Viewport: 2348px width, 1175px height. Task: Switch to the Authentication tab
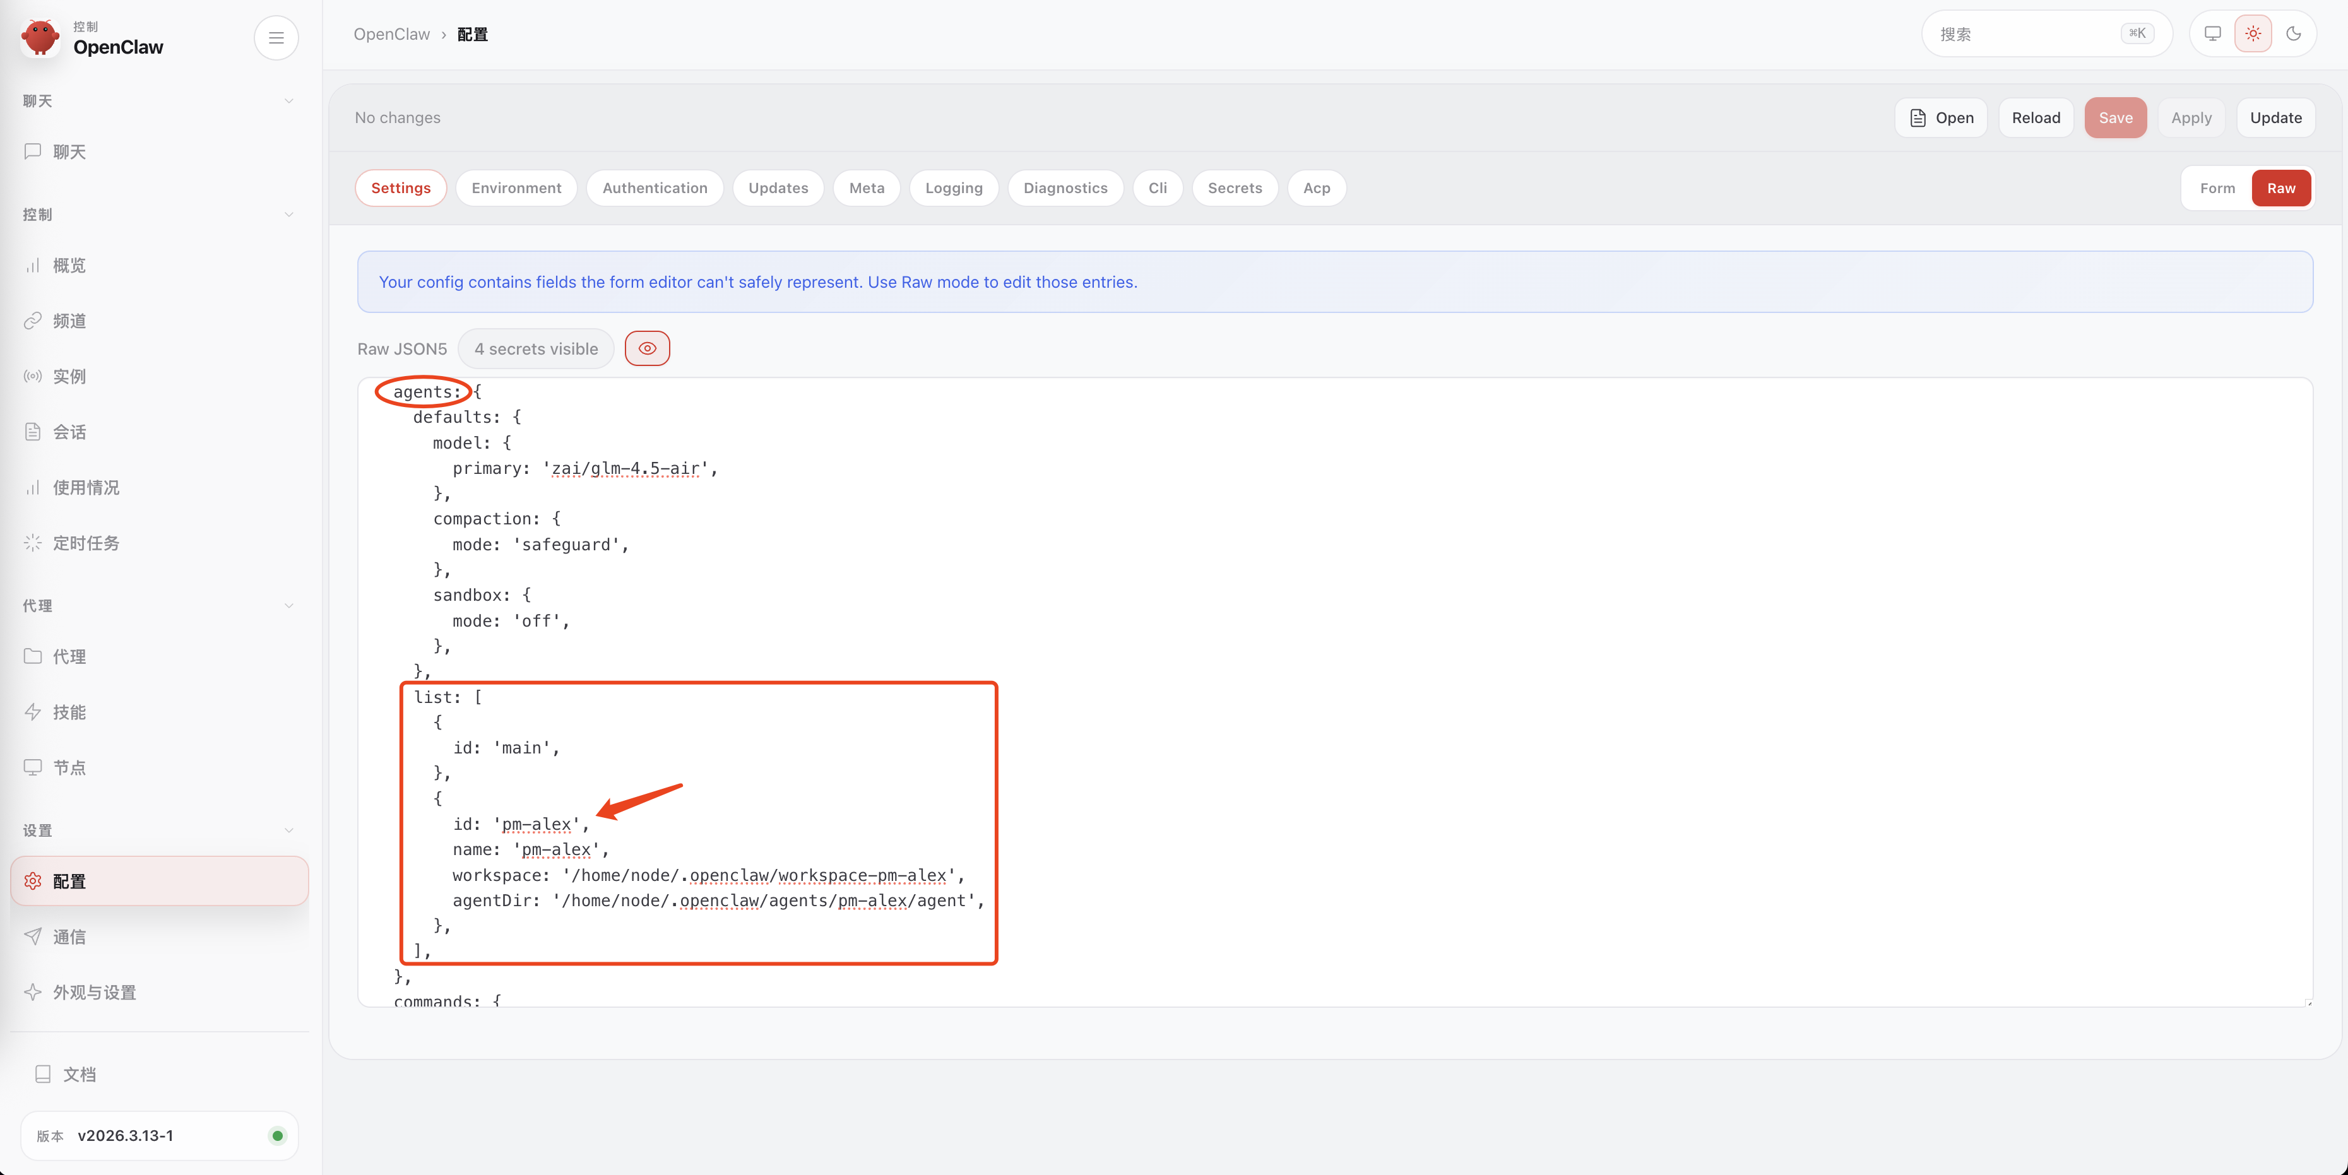click(x=655, y=188)
